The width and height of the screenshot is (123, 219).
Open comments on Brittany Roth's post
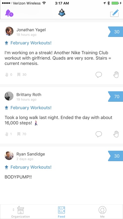tap(99, 134)
